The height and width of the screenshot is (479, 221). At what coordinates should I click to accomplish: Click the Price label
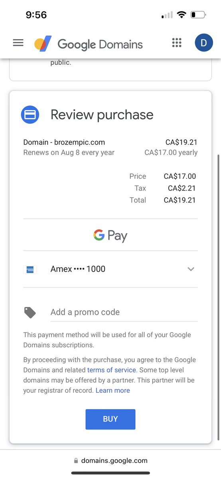(138, 176)
